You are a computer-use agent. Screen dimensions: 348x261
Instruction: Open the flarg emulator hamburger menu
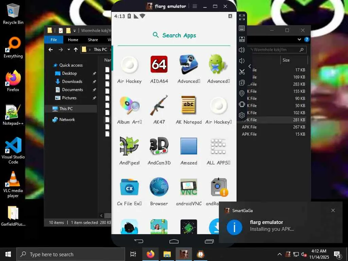coord(195,6)
